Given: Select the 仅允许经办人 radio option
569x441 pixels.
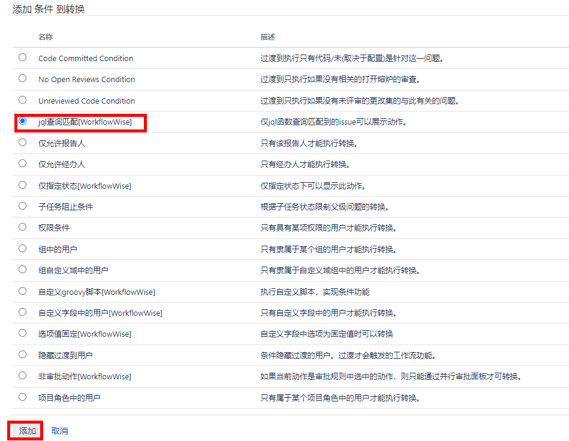Looking at the screenshot, I should 23,164.
